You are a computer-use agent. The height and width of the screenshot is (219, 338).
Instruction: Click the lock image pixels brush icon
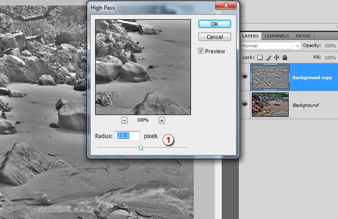pos(268,57)
